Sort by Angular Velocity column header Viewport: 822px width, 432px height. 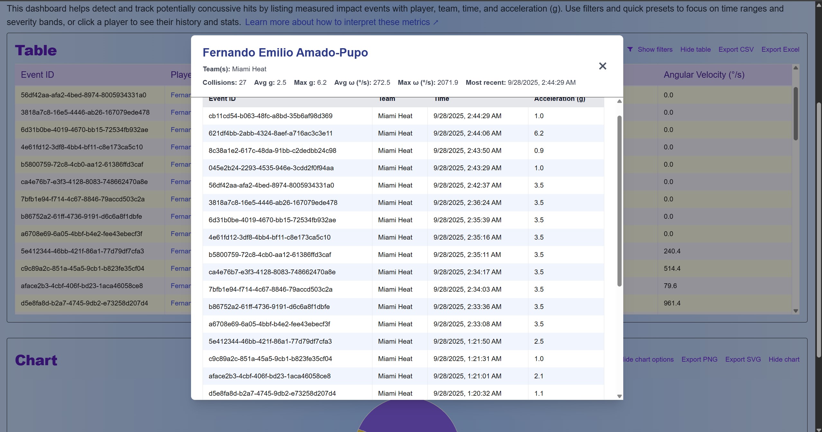coord(704,75)
